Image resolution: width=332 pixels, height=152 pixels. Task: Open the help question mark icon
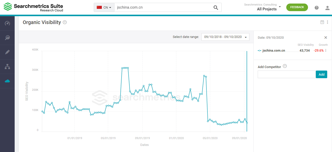(x=317, y=8)
